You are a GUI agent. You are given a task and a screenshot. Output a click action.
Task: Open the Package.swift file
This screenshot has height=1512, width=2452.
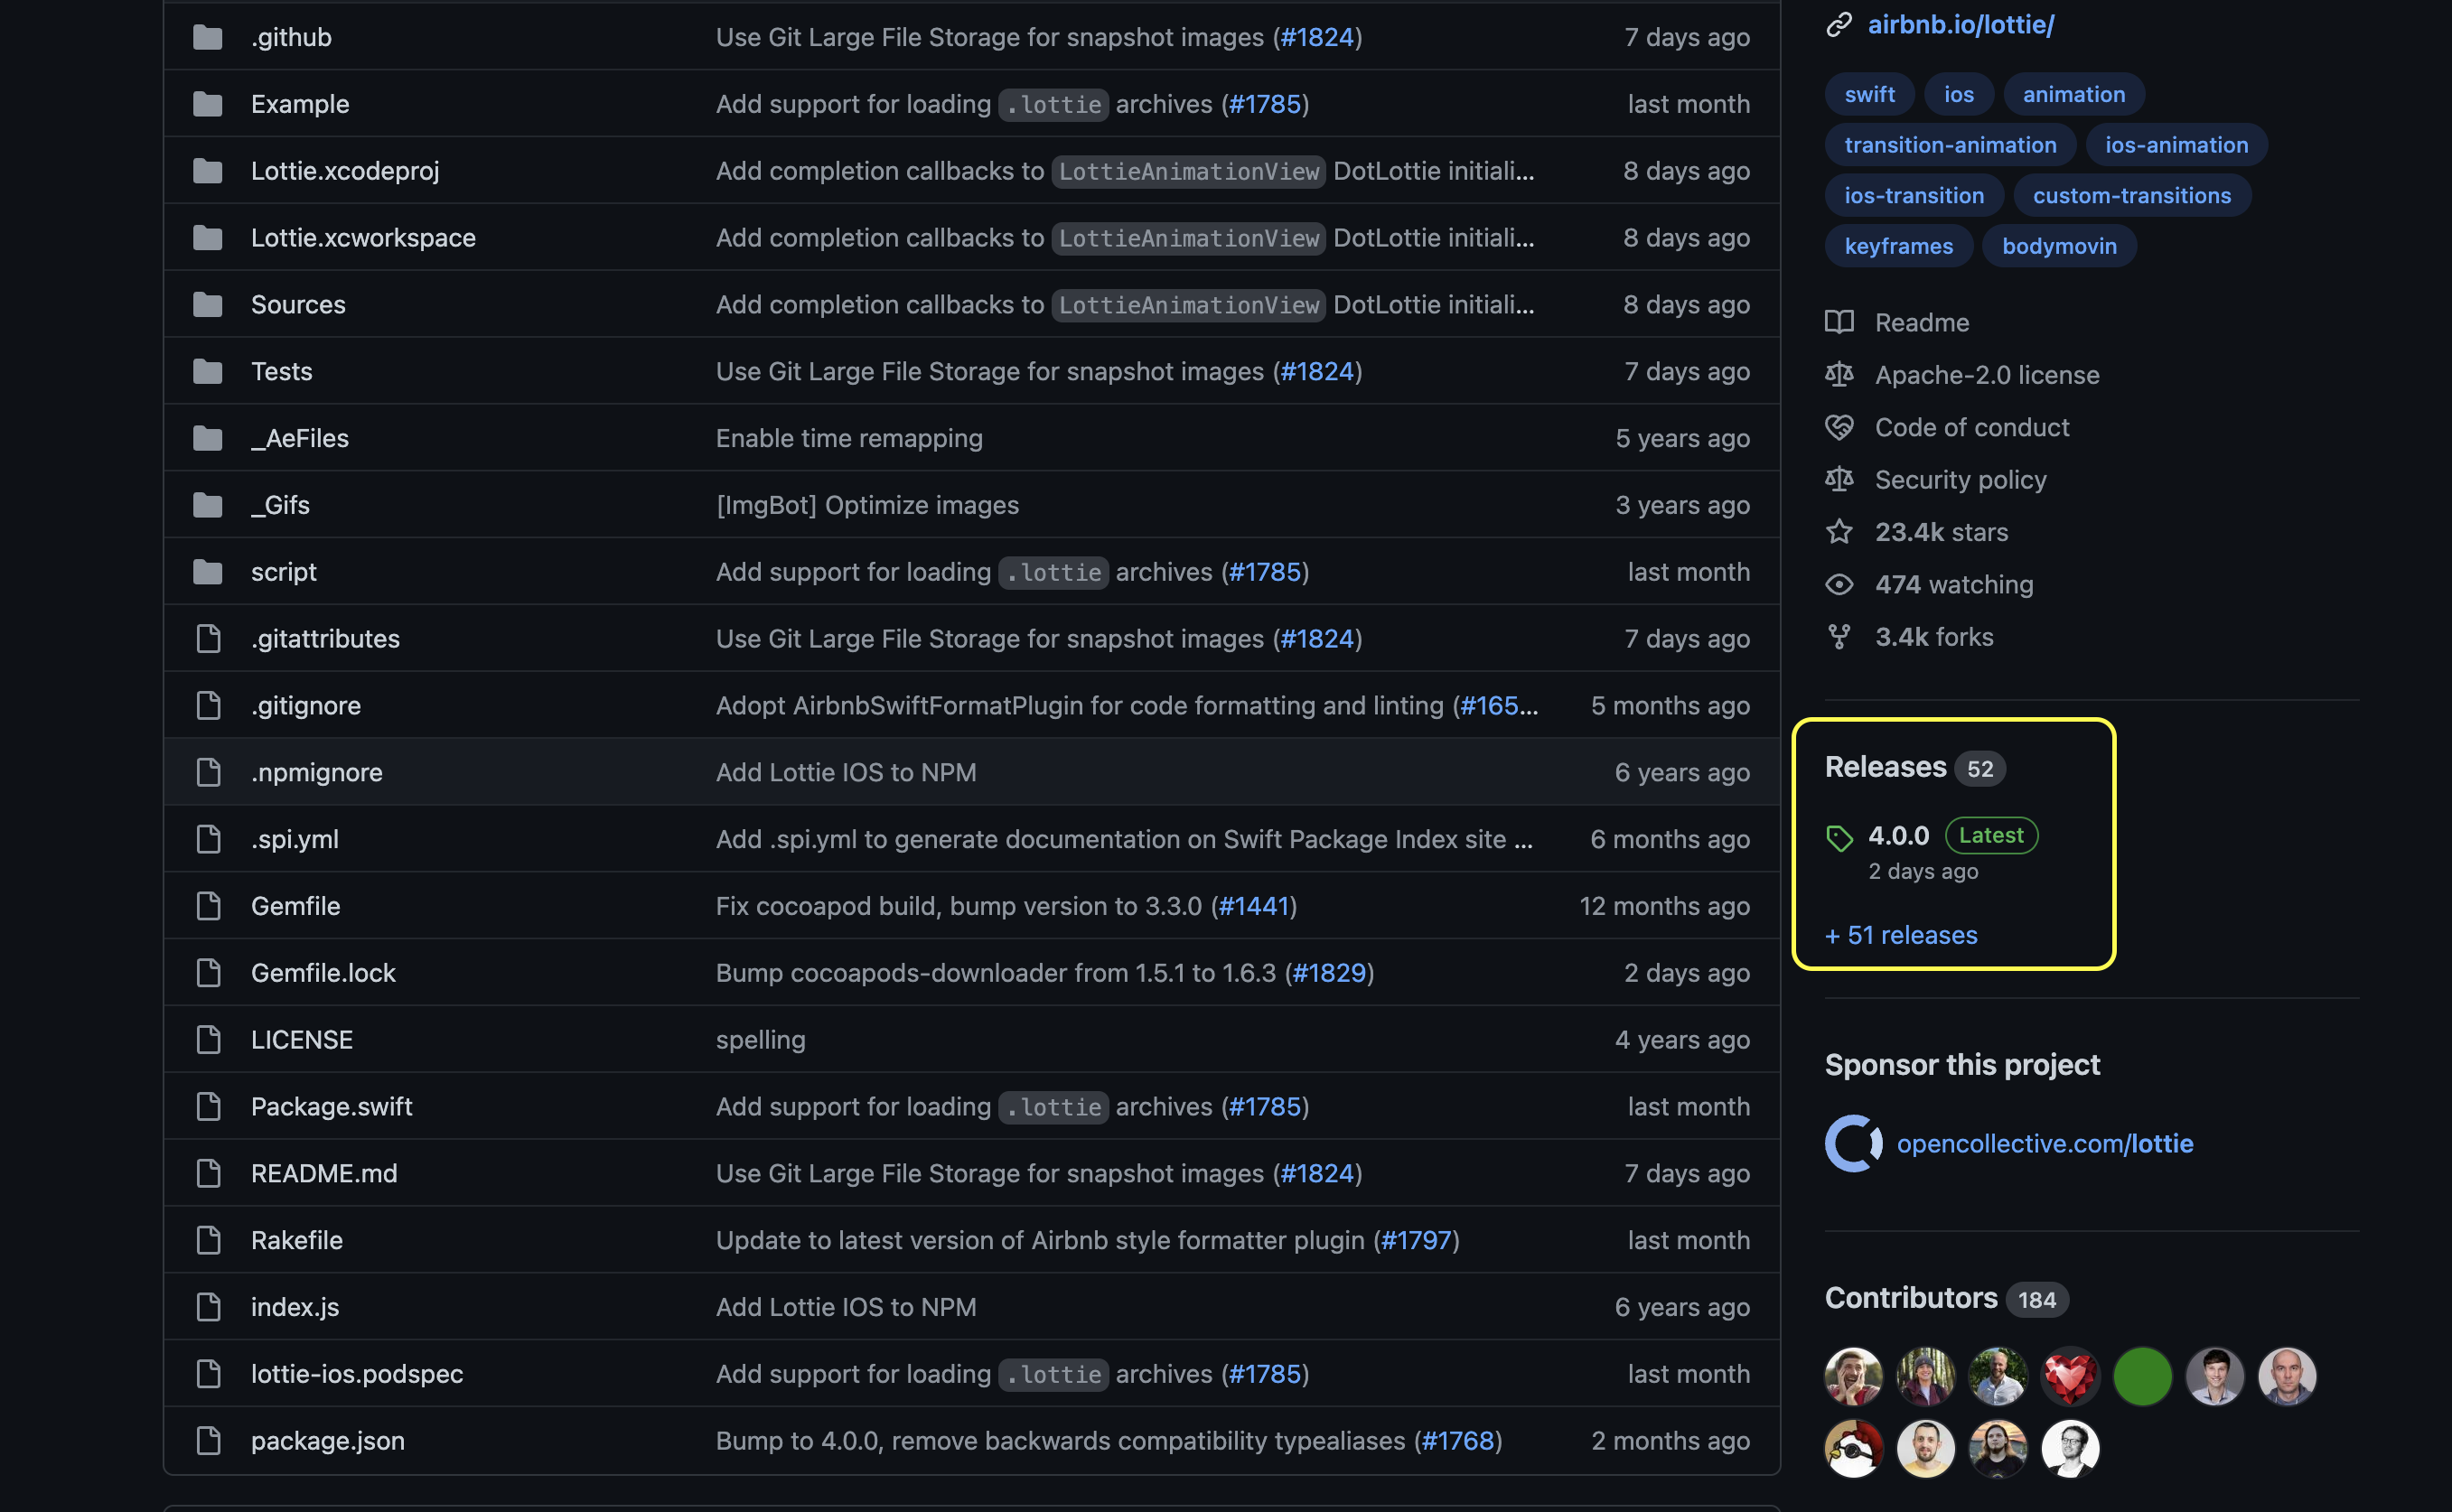pyautogui.click(x=331, y=1106)
